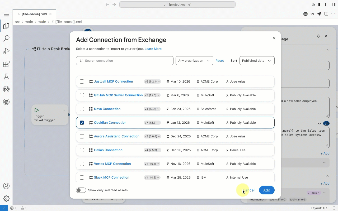This screenshot has height=211, width=338.
Task: Open the Testing flask view
Action: (x=6, y=76)
